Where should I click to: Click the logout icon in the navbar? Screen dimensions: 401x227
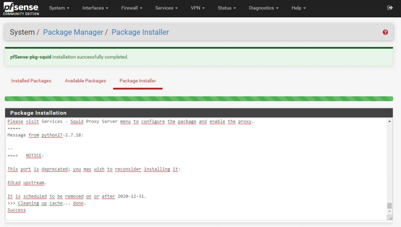pyautogui.click(x=390, y=8)
